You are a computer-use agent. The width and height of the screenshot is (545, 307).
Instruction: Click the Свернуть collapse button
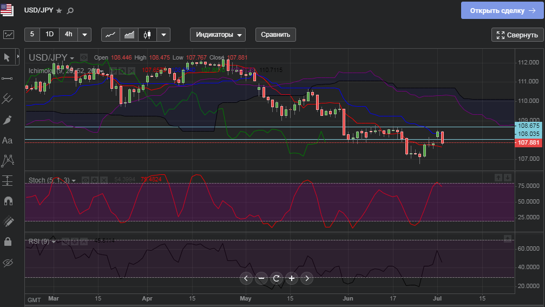coord(517,35)
